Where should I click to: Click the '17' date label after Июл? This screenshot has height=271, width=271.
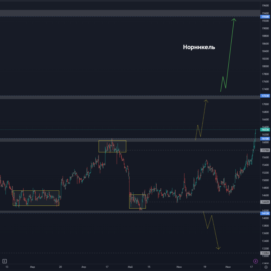[x=251, y=267]
